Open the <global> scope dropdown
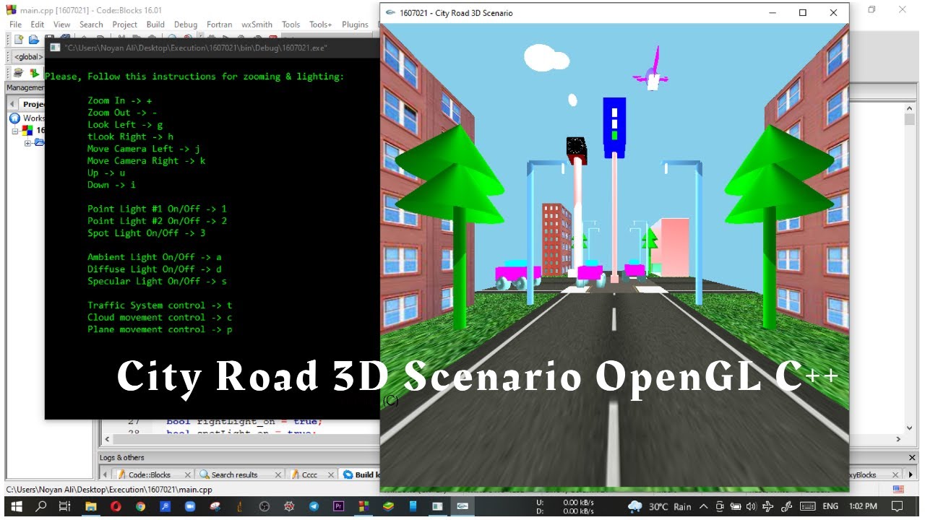 27,56
